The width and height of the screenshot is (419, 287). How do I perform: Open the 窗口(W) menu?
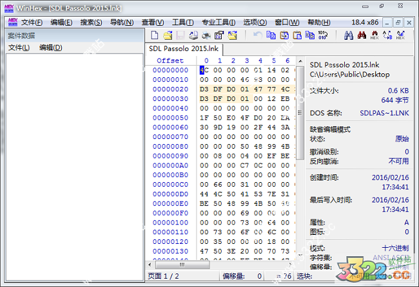[287, 23]
